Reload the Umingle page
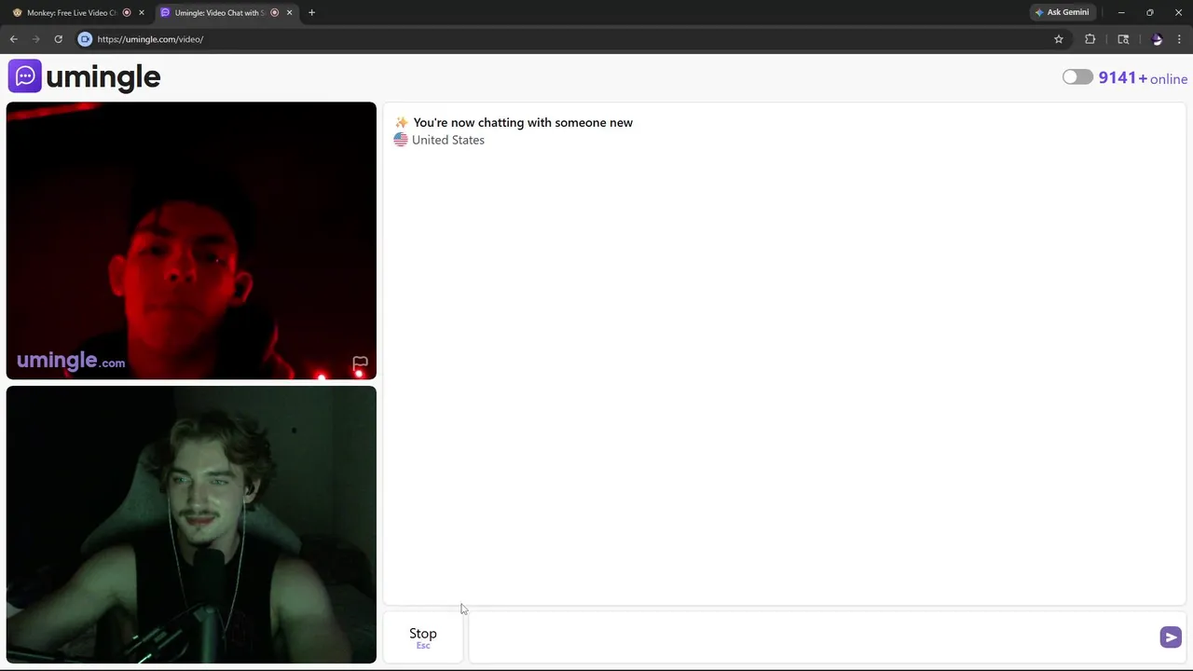The height and width of the screenshot is (671, 1193). pos(58,39)
